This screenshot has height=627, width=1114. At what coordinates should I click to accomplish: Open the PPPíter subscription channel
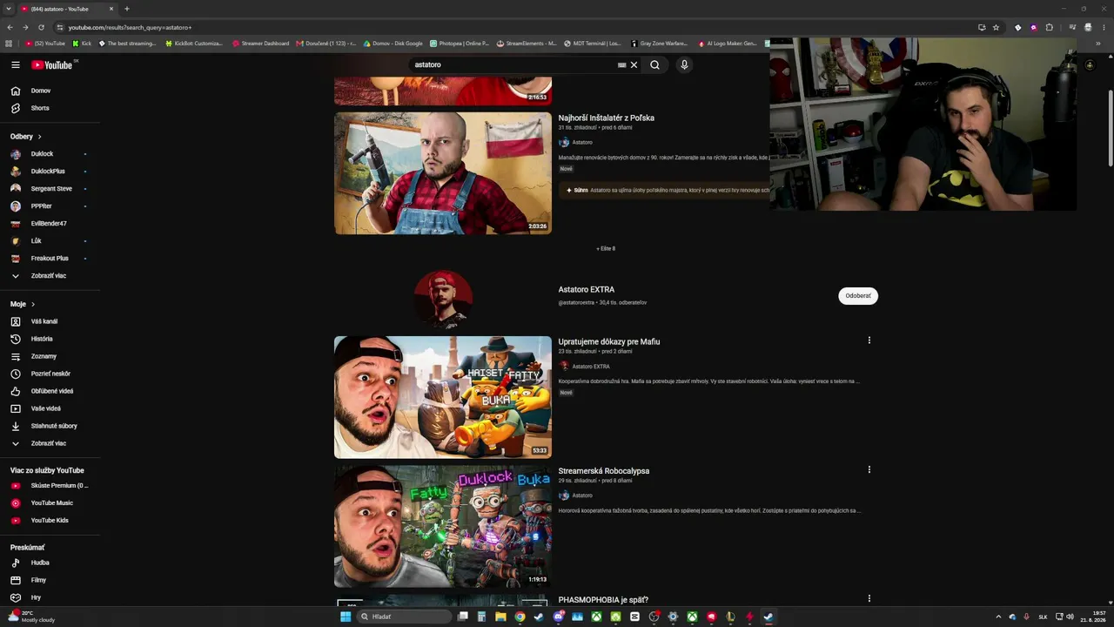click(42, 206)
